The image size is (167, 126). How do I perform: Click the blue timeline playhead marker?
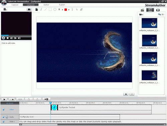coord(50,103)
